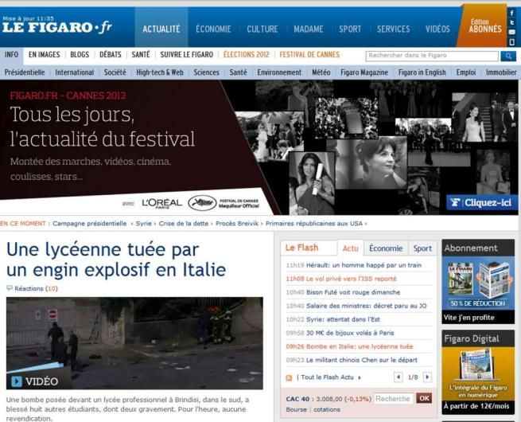
Task: Open Hérault: un homme happé par un train
Action: coord(364,265)
